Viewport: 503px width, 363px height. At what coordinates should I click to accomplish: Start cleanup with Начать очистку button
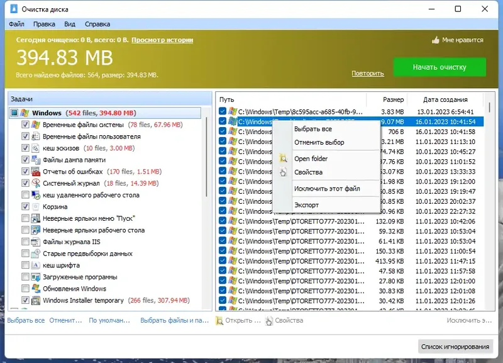439,67
